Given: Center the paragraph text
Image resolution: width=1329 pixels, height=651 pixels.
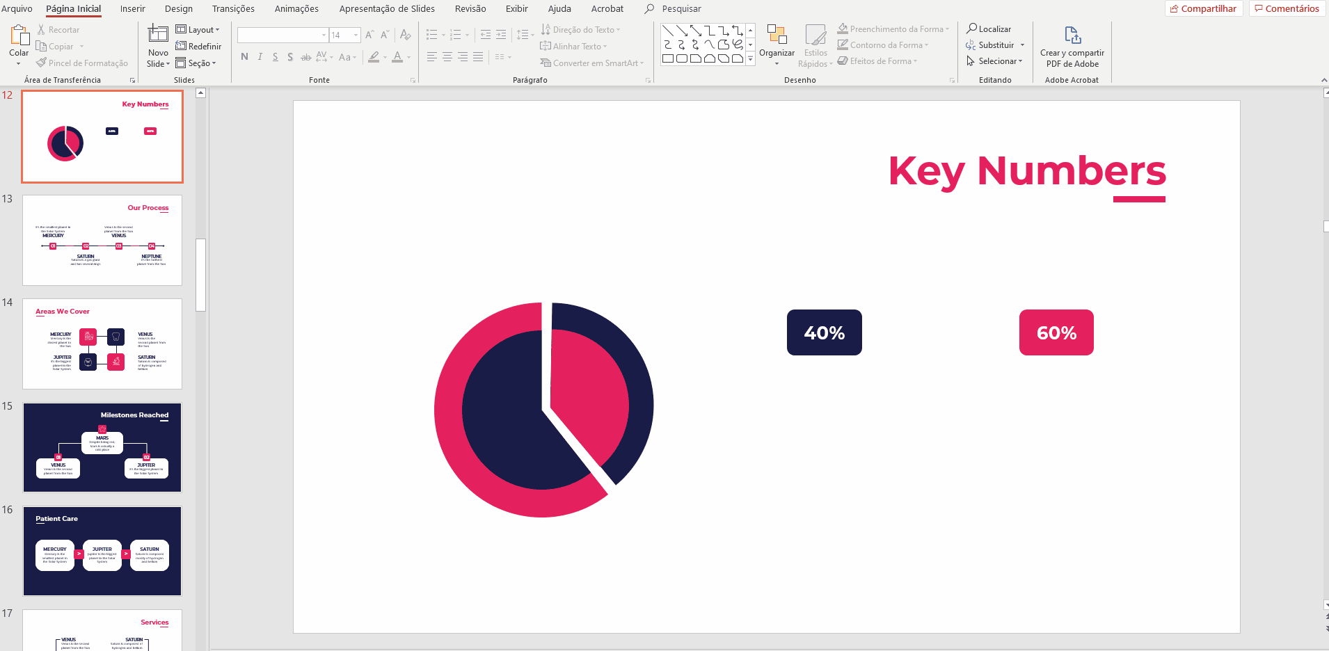Looking at the screenshot, I should click(447, 57).
